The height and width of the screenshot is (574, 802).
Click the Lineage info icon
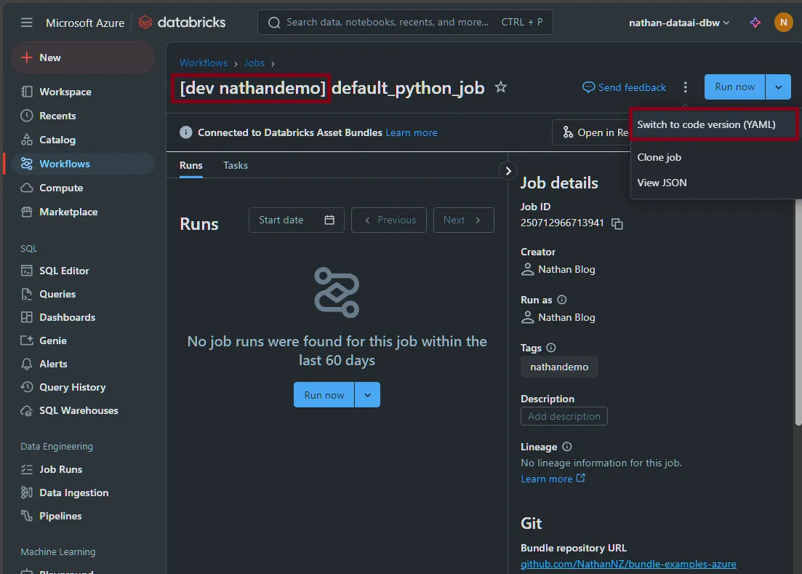(x=567, y=447)
